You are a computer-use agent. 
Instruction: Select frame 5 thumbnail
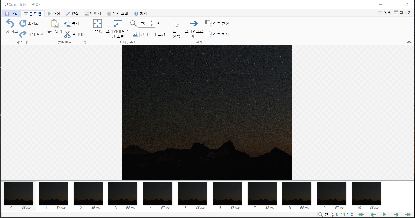(193, 194)
